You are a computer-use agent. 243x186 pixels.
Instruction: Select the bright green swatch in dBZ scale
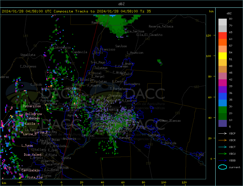(x=222, y=110)
